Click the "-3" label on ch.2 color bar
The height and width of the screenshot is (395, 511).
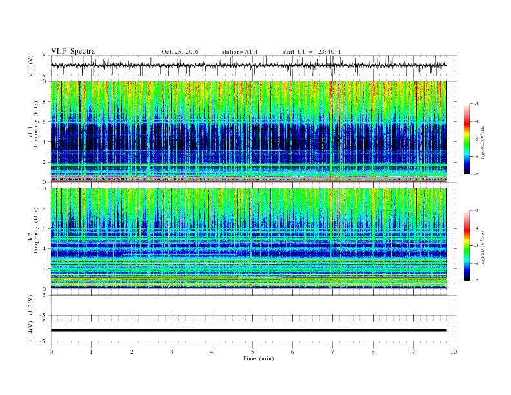(476, 210)
